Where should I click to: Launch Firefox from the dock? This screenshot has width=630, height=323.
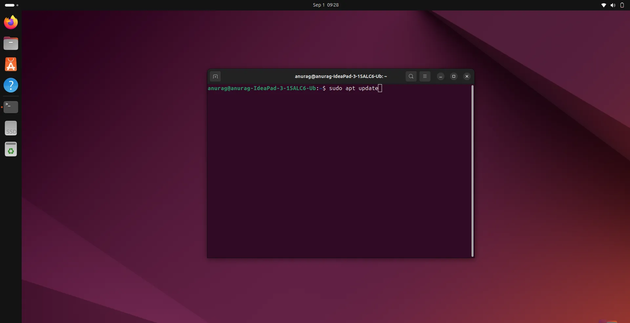(x=10, y=22)
